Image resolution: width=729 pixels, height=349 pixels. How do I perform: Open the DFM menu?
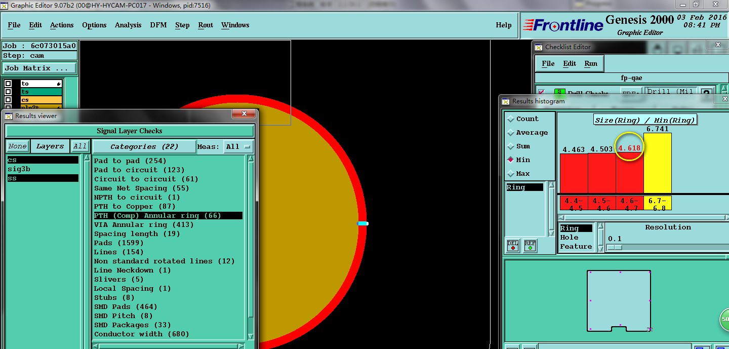[158, 25]
